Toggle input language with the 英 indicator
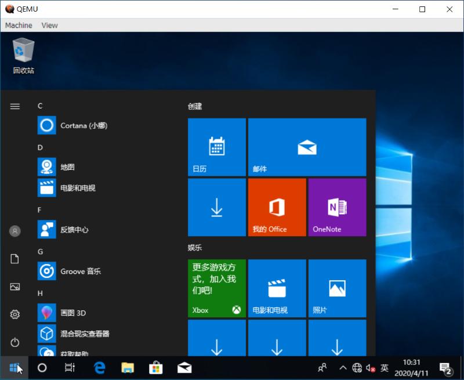The height and width of the screenshot is (380, 464). (x=384, y=367)
